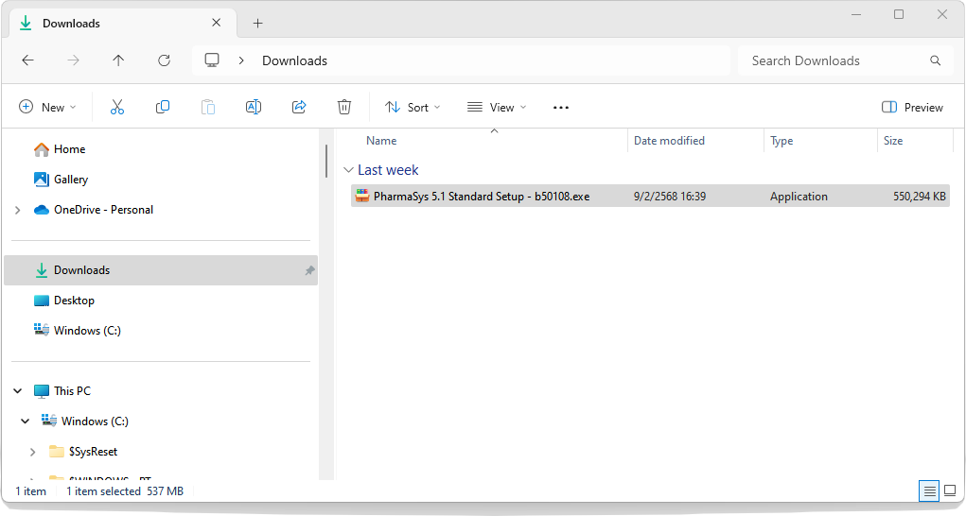Open the New dropdown menu

(x=48, y=107)
